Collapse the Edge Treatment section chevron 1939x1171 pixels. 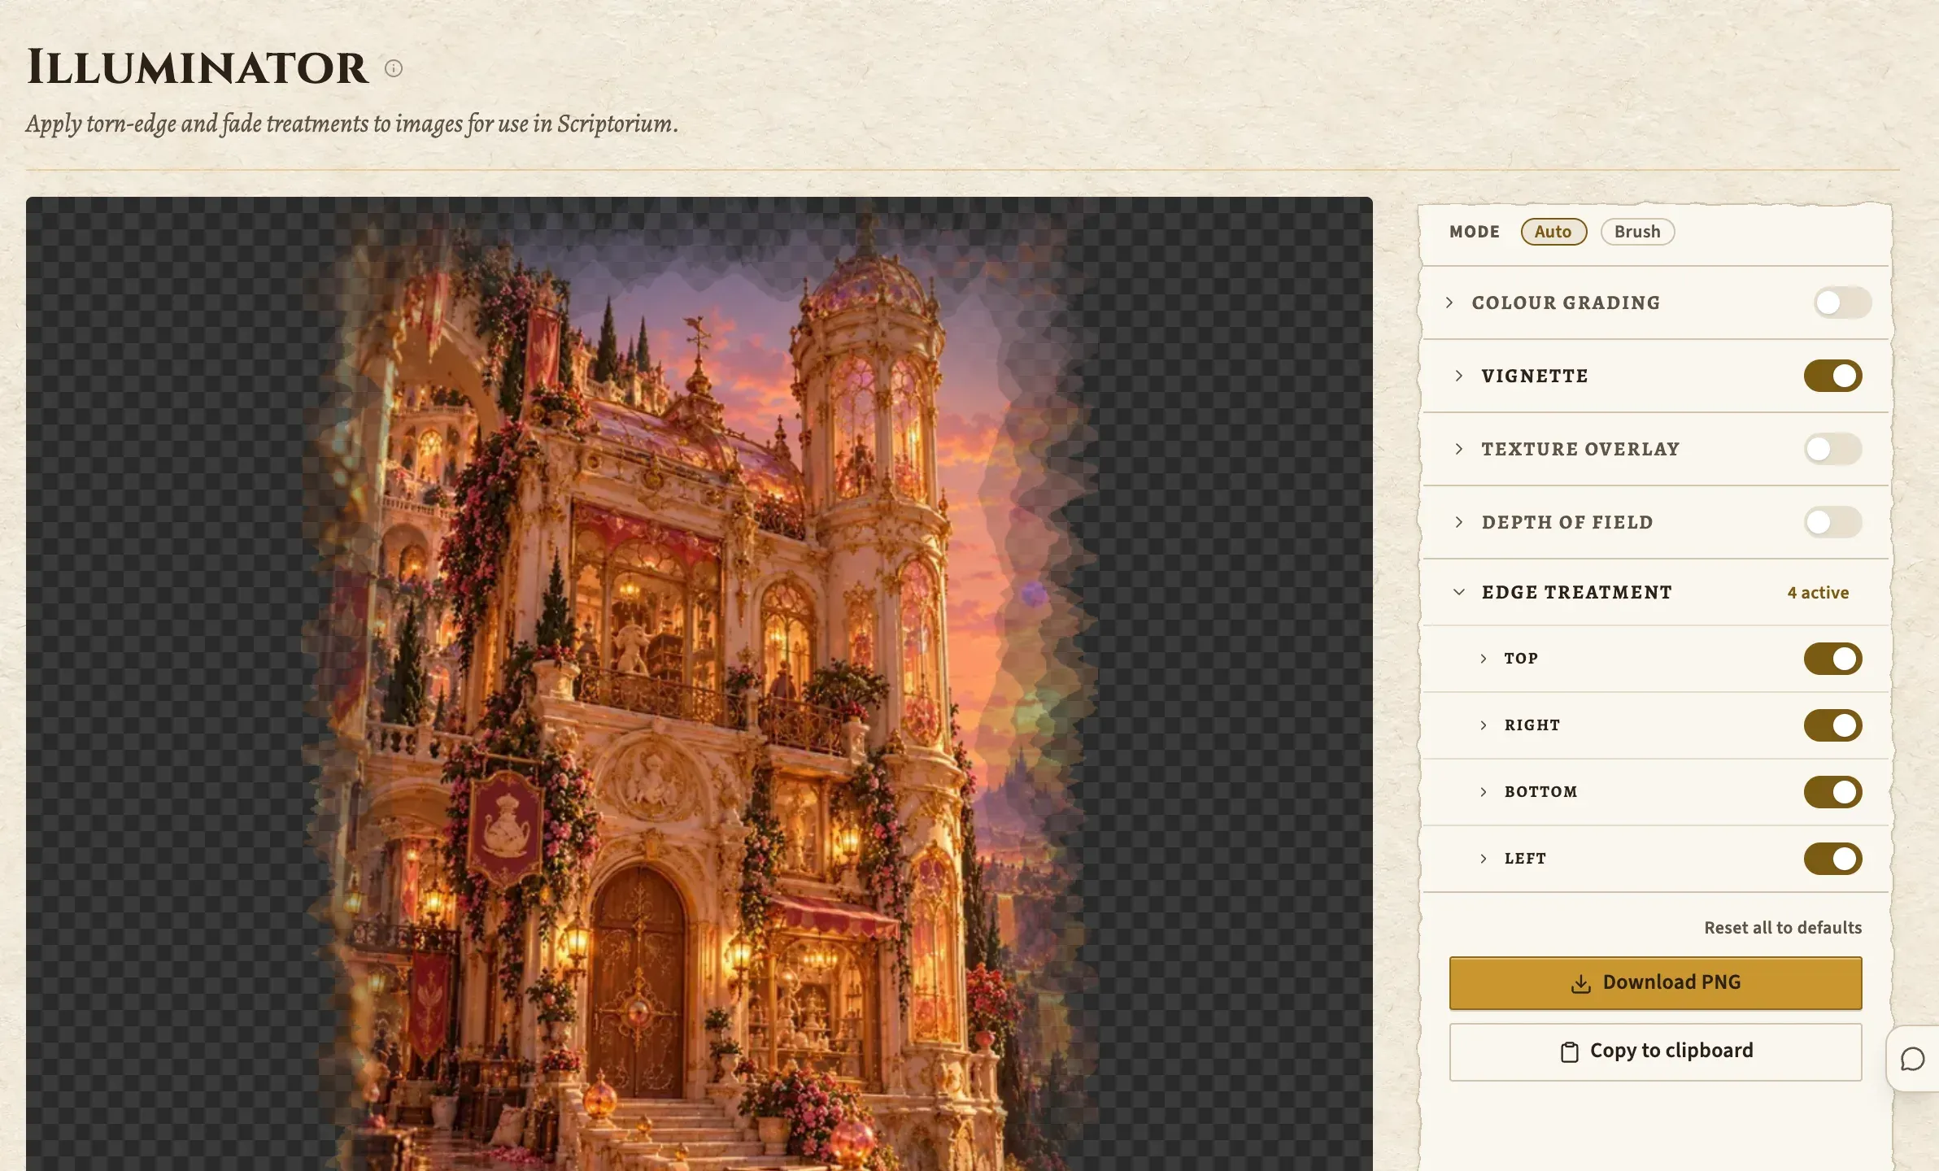click(1459, 592)
